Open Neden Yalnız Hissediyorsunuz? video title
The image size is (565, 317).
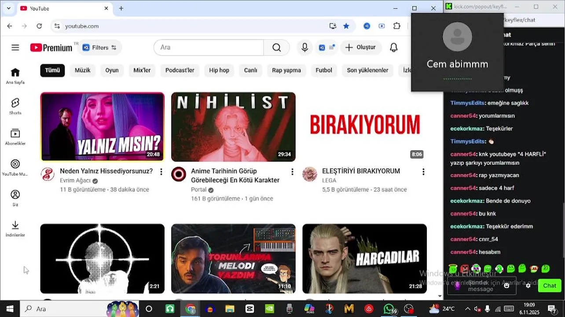click(x=106, y=171)
